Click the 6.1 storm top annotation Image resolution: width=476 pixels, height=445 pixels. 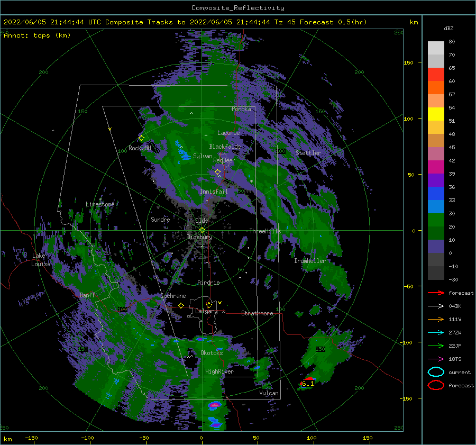coord(308,384)
